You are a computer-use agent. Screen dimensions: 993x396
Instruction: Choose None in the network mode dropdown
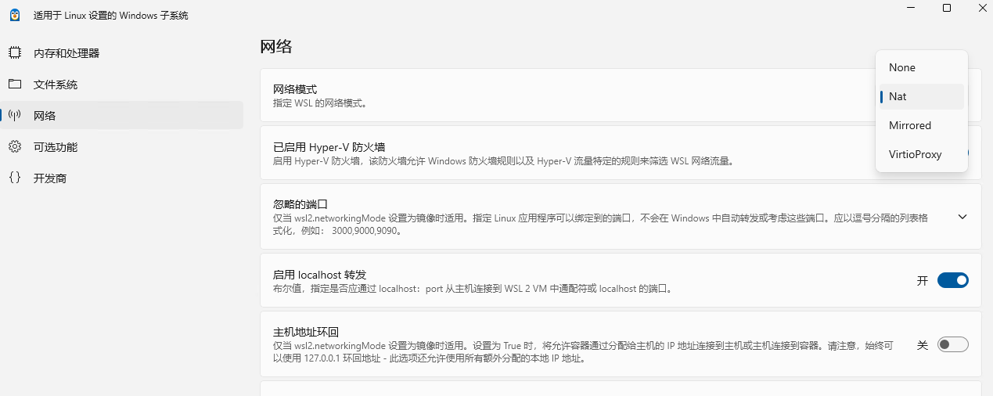coord(922,68)
